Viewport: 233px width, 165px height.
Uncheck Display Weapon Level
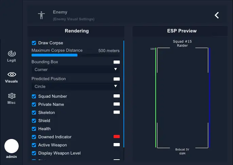click(34, 153)
